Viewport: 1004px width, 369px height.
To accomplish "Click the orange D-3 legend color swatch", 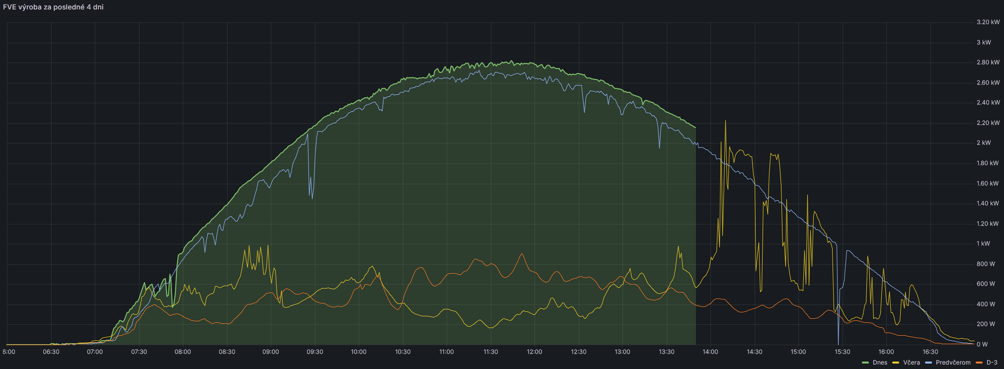I will 979,363.
